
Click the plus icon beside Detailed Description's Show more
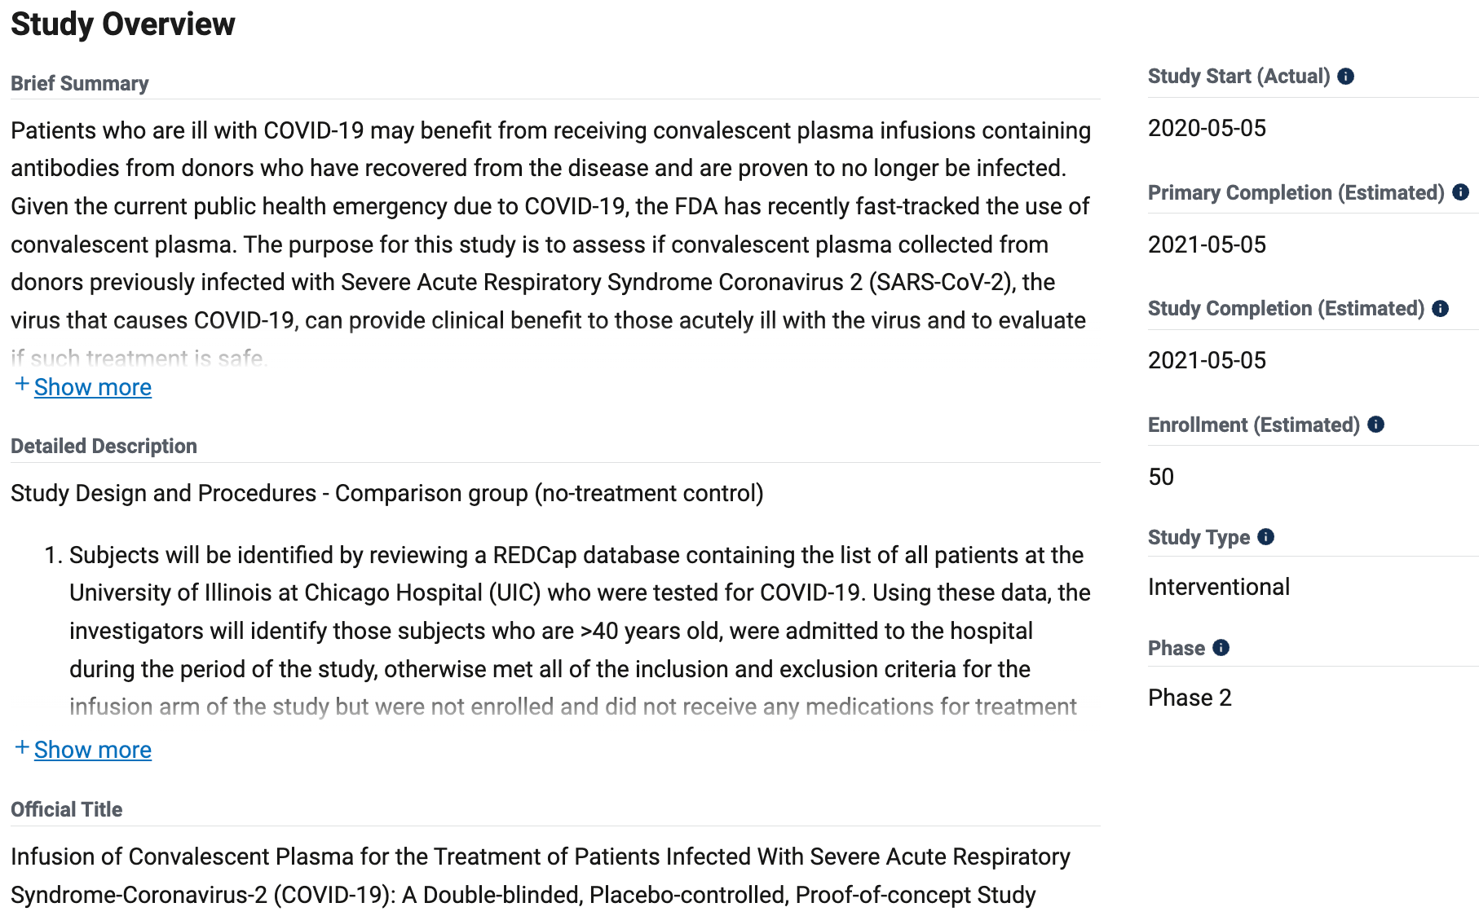[21, 747]
